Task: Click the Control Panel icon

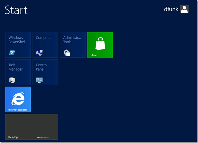Action: 39,80
